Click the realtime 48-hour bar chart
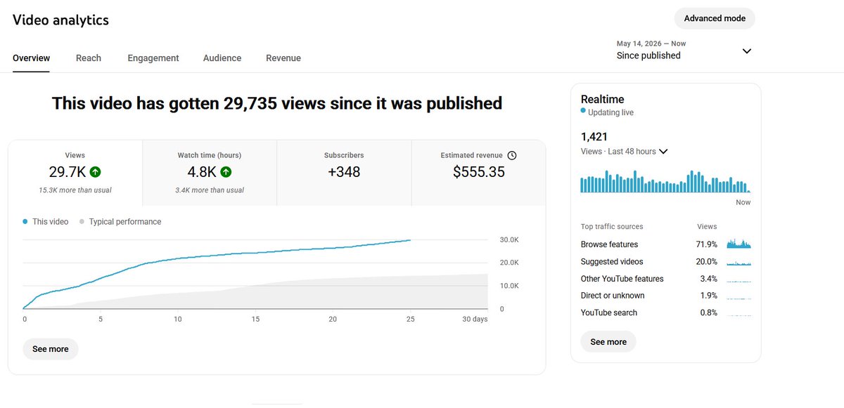844x408 pixels. pos(665,180)
